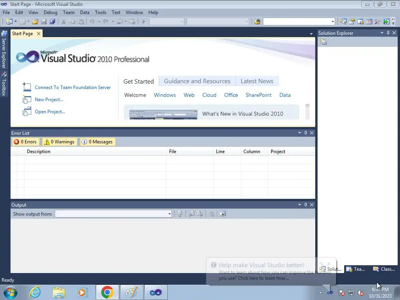Open Error List window position dropdown
Image resolution: width=400 pixels, height=300 pixels.
click(300, 133)
